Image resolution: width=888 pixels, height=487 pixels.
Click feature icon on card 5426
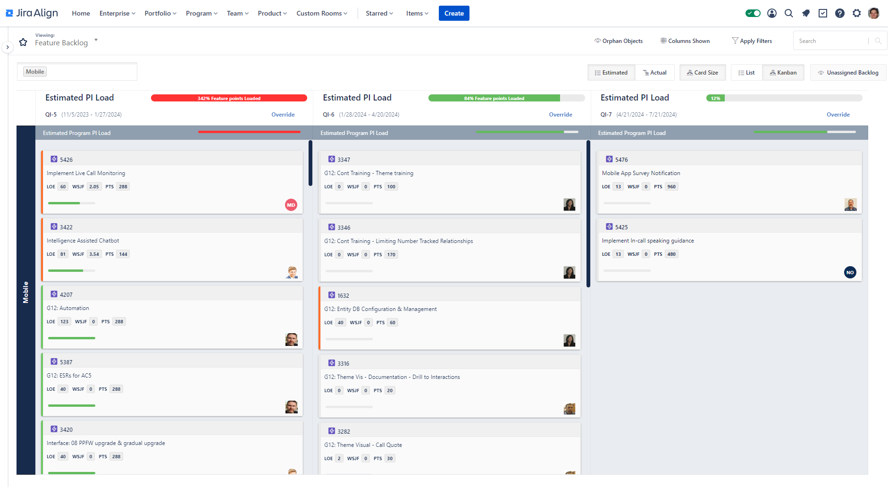tap(54, 160)
